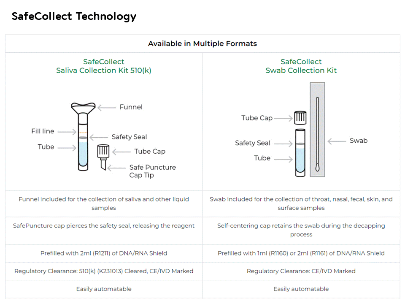Click the 510(k) (K231013) regulatory clearance cell
Screen dimensions: 405x304
104,271
